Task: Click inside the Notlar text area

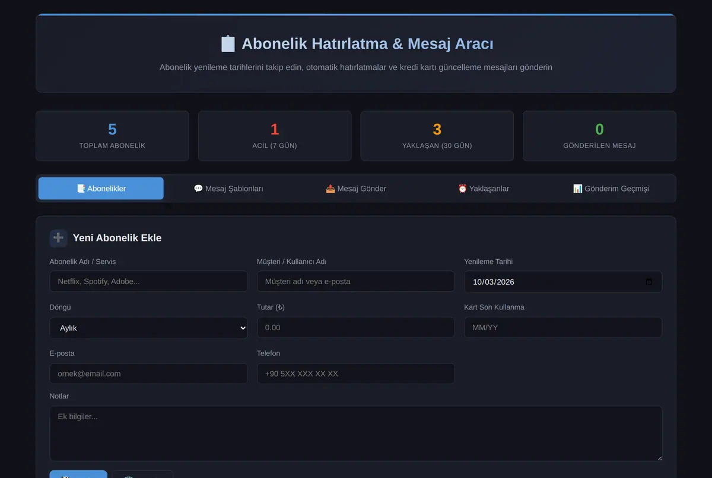Action: click(356, 434)
